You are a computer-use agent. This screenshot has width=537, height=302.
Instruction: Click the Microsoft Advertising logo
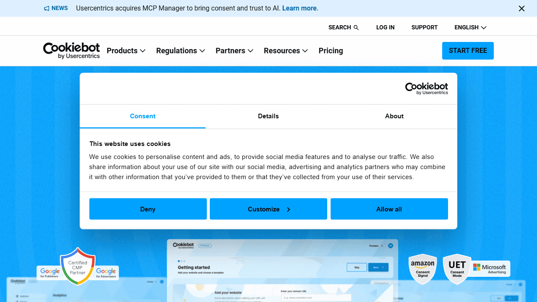[490, 269]
